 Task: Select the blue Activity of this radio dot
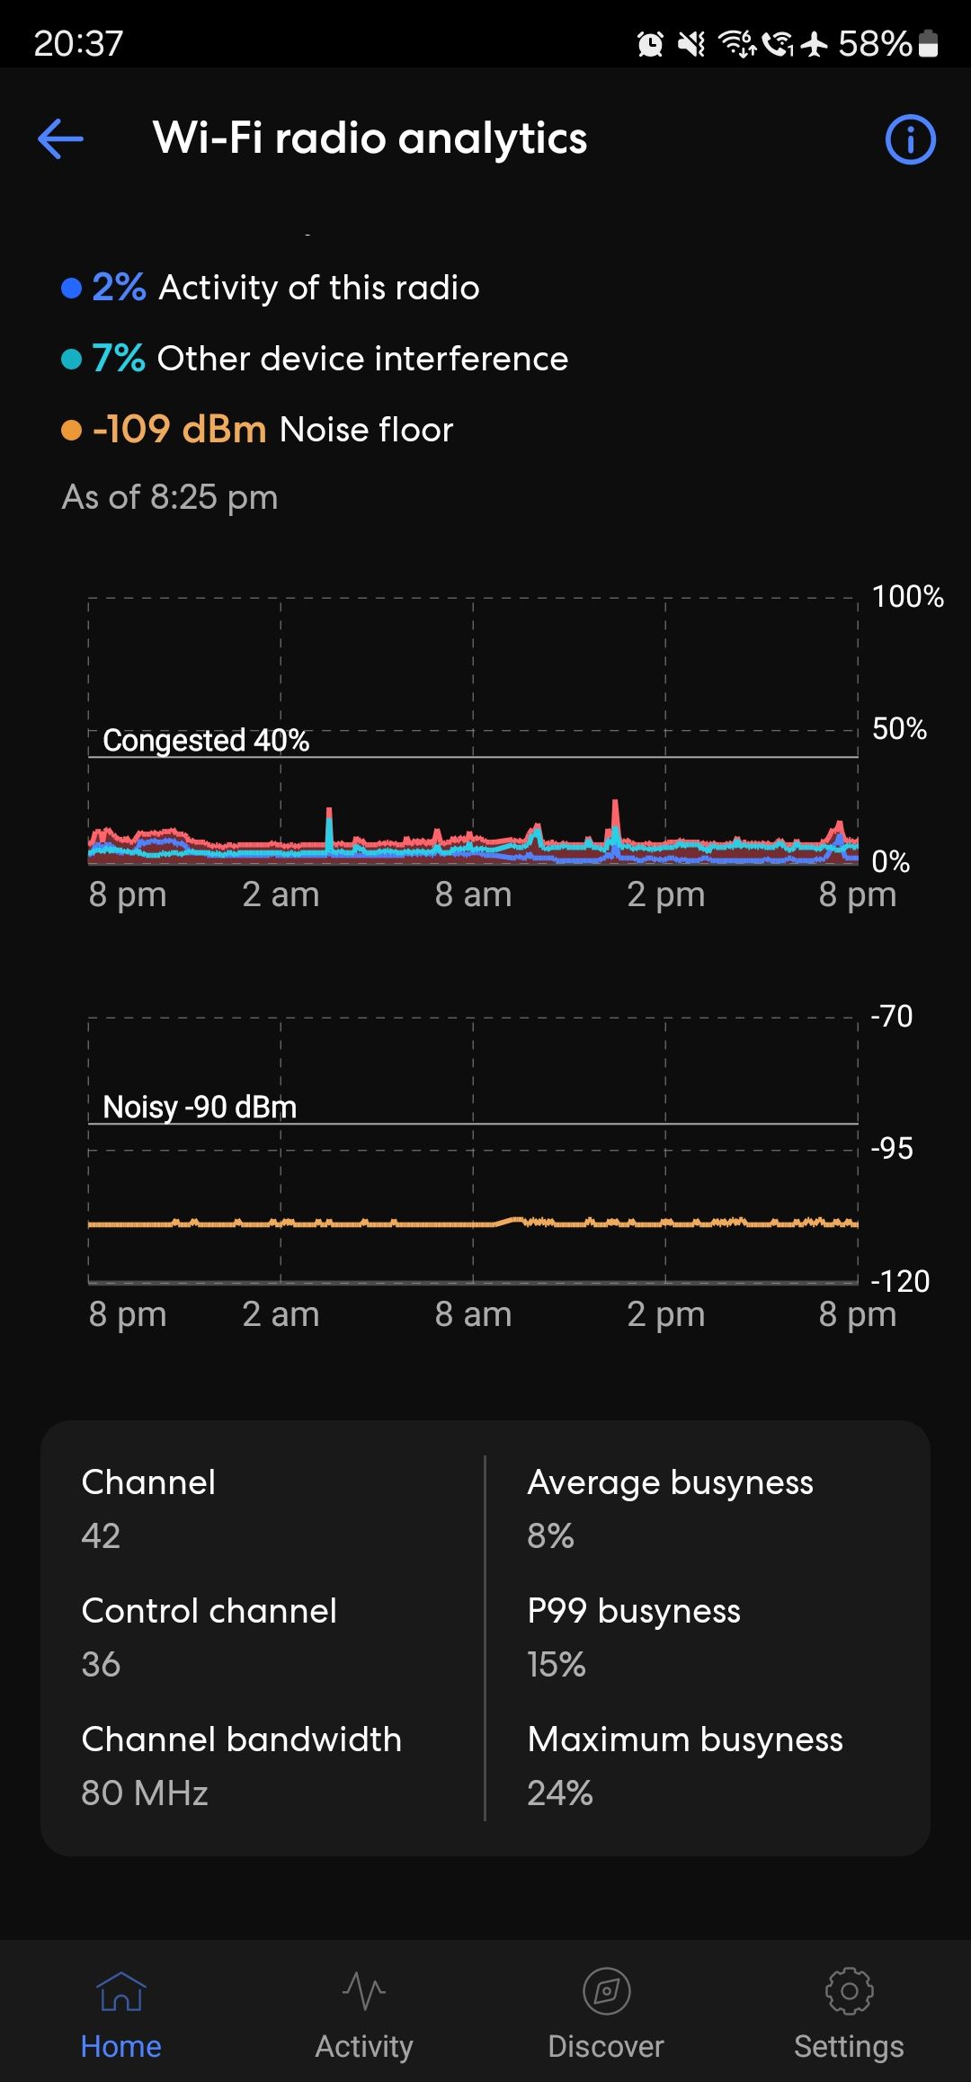click(71, 289)
